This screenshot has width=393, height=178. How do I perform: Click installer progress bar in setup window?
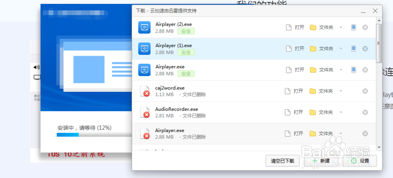pyautogui.click(x=94, y=135)
